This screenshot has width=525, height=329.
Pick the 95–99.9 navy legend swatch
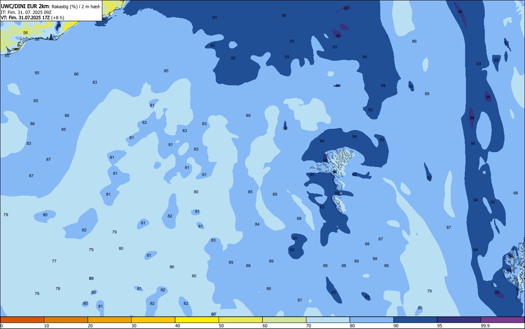[459, 320]
